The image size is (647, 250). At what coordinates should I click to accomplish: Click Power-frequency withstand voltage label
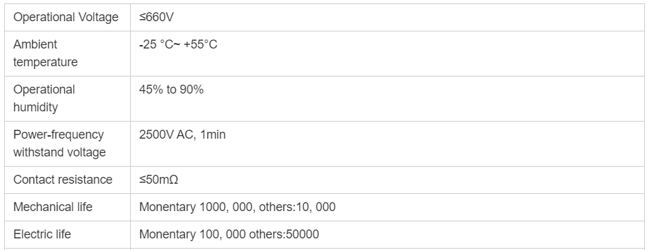(x=60, y=143)
